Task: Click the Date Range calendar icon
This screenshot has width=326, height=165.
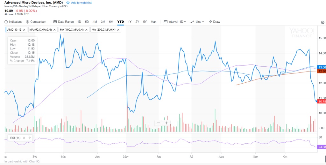Action: click(55, 22)
